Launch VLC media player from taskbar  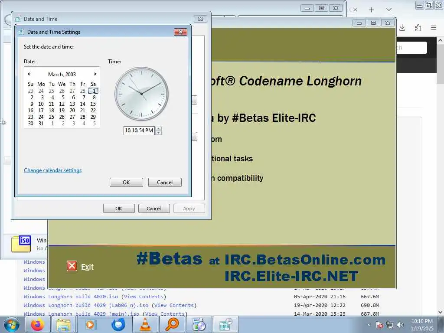(146, 324)
